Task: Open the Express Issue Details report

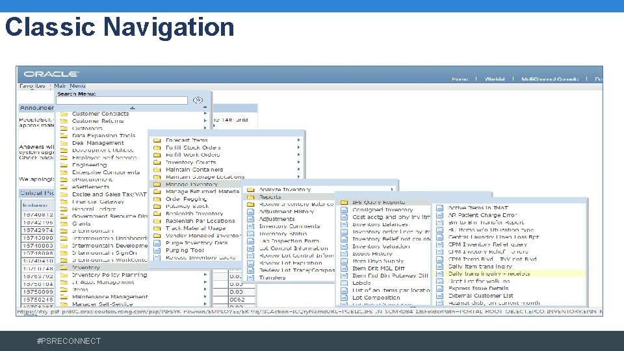Action: point(478,289)
